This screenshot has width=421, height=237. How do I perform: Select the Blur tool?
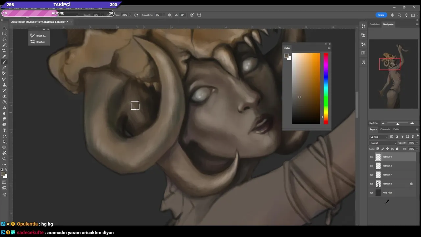tap(4, 113)
